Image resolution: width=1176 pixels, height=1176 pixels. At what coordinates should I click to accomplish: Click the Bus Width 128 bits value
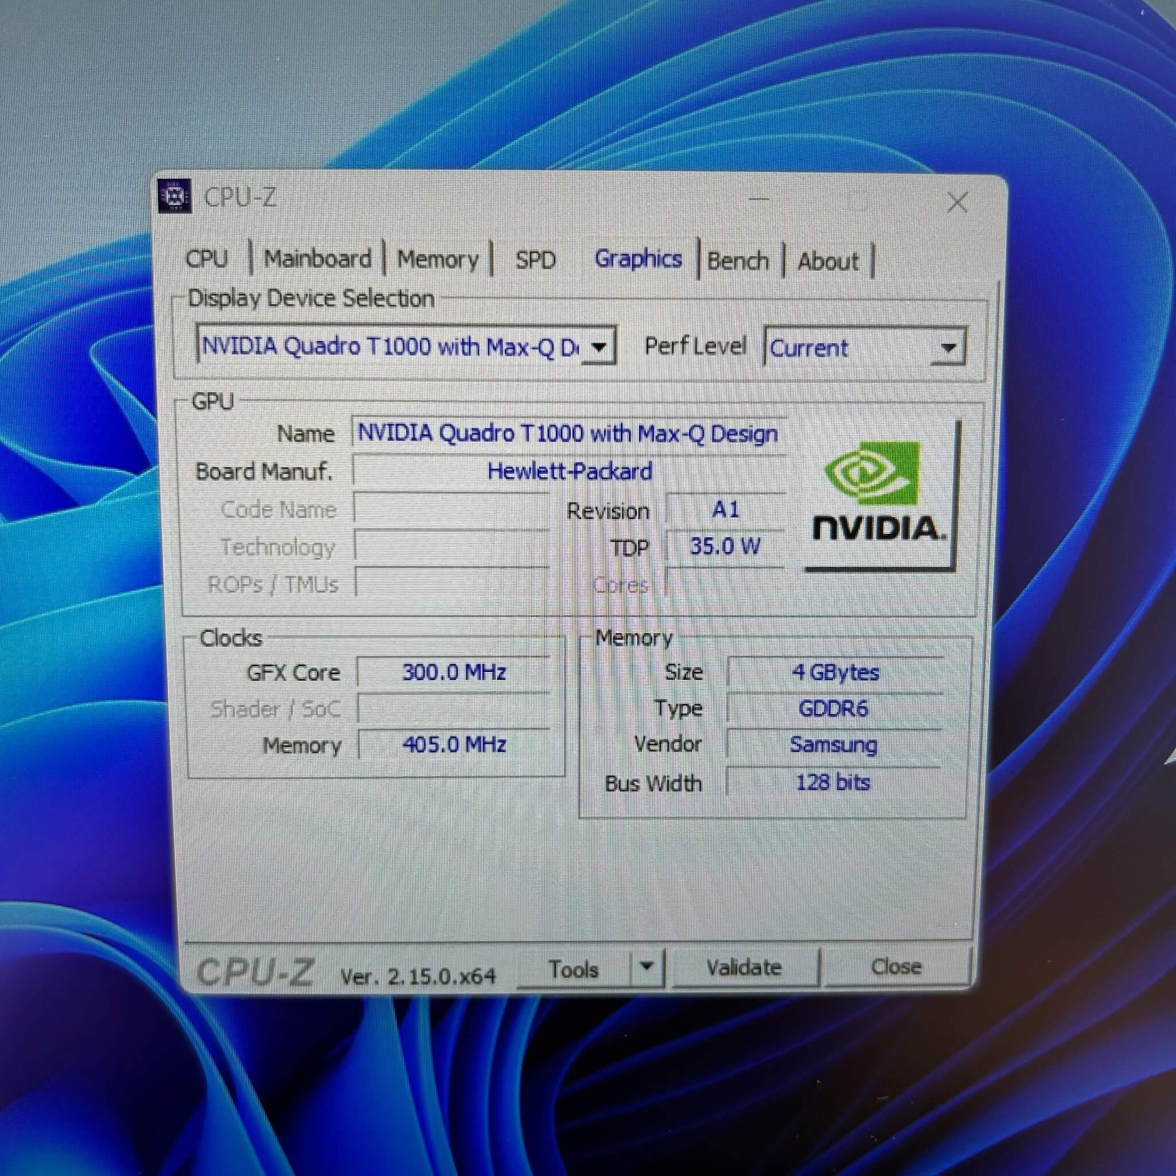point(833,782)
